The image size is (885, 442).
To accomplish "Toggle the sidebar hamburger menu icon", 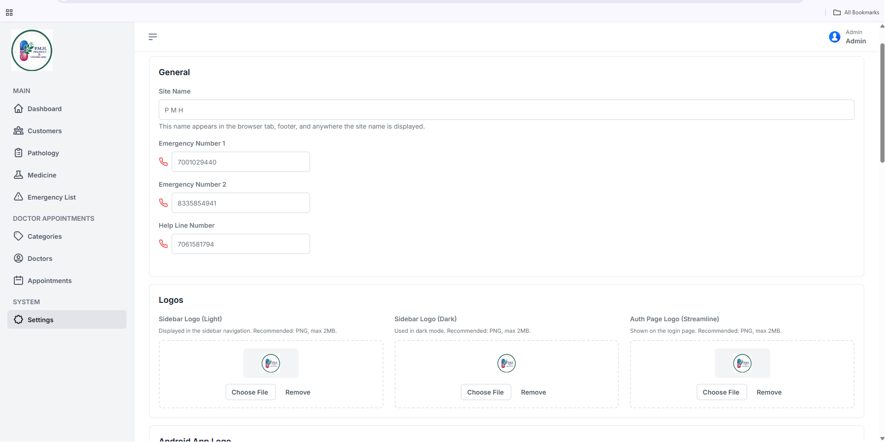I will (153, 37).
